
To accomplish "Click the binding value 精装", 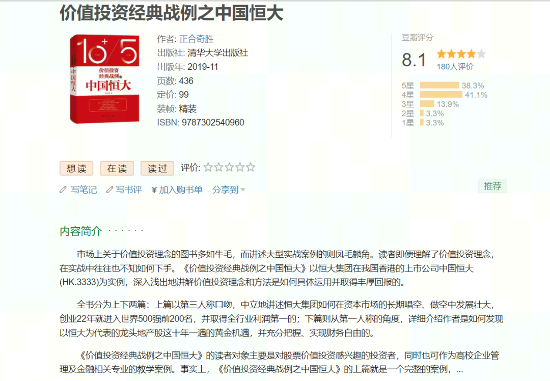I will 187,109.
